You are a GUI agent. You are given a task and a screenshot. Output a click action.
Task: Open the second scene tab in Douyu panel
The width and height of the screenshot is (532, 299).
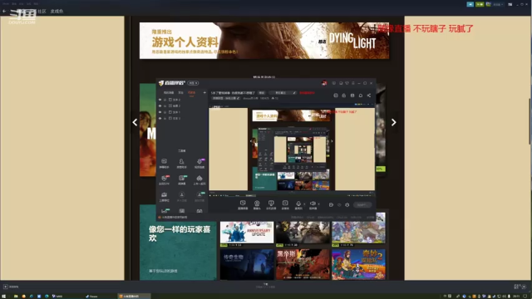pyautogui.click(x=180, y=92)
